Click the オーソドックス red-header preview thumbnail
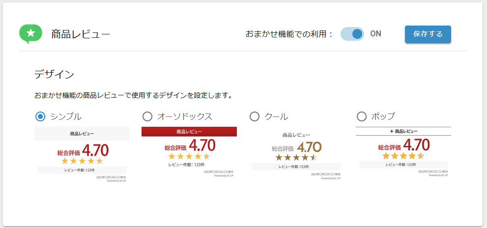 (x=189, y=154)
